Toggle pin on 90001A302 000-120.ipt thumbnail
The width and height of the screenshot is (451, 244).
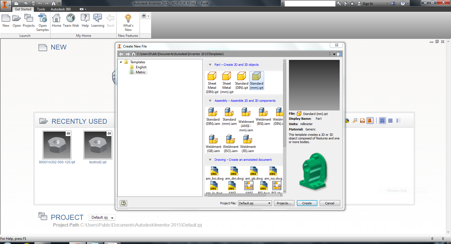[x=68, y=134]
